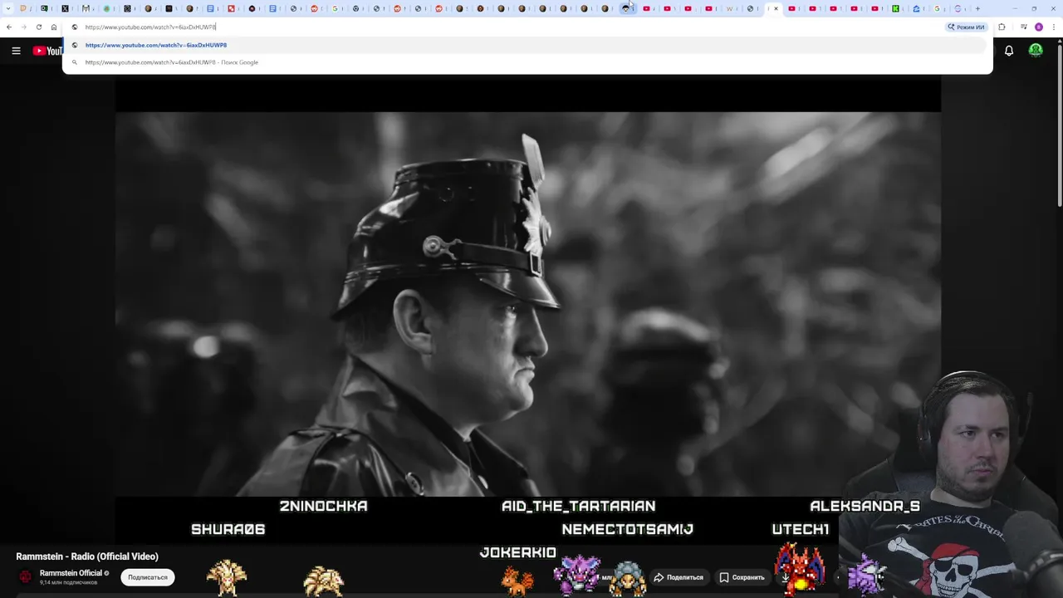
Task: Restore down the browser window
Action: (x=1034, y=8)
